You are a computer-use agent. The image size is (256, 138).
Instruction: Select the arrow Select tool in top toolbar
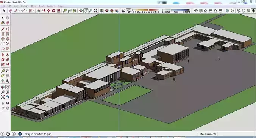4,11
